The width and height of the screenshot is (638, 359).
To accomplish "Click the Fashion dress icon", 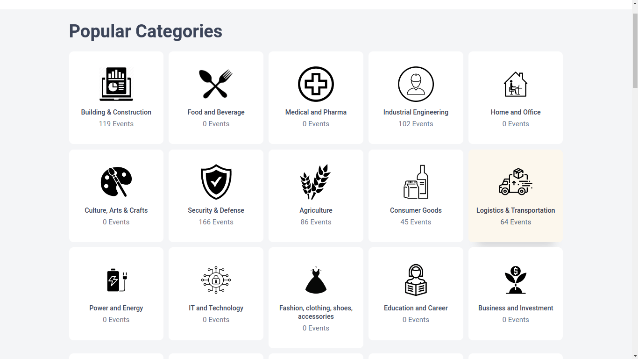I will 316,280.
